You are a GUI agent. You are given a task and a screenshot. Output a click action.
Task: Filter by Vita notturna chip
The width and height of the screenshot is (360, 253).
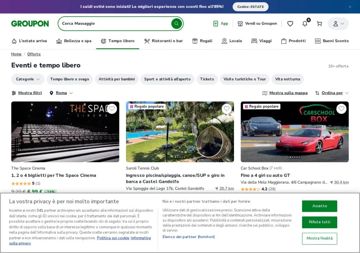click(x=288, y=79)
